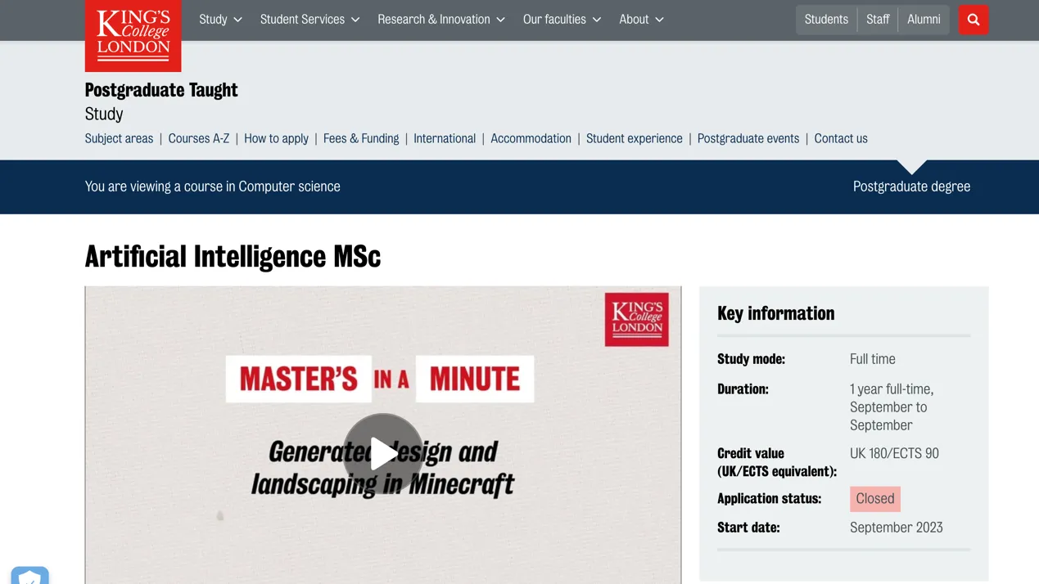
Task: Select the Postgraduate degree tab
Action: pyautogui.click(x=911, y=186)
